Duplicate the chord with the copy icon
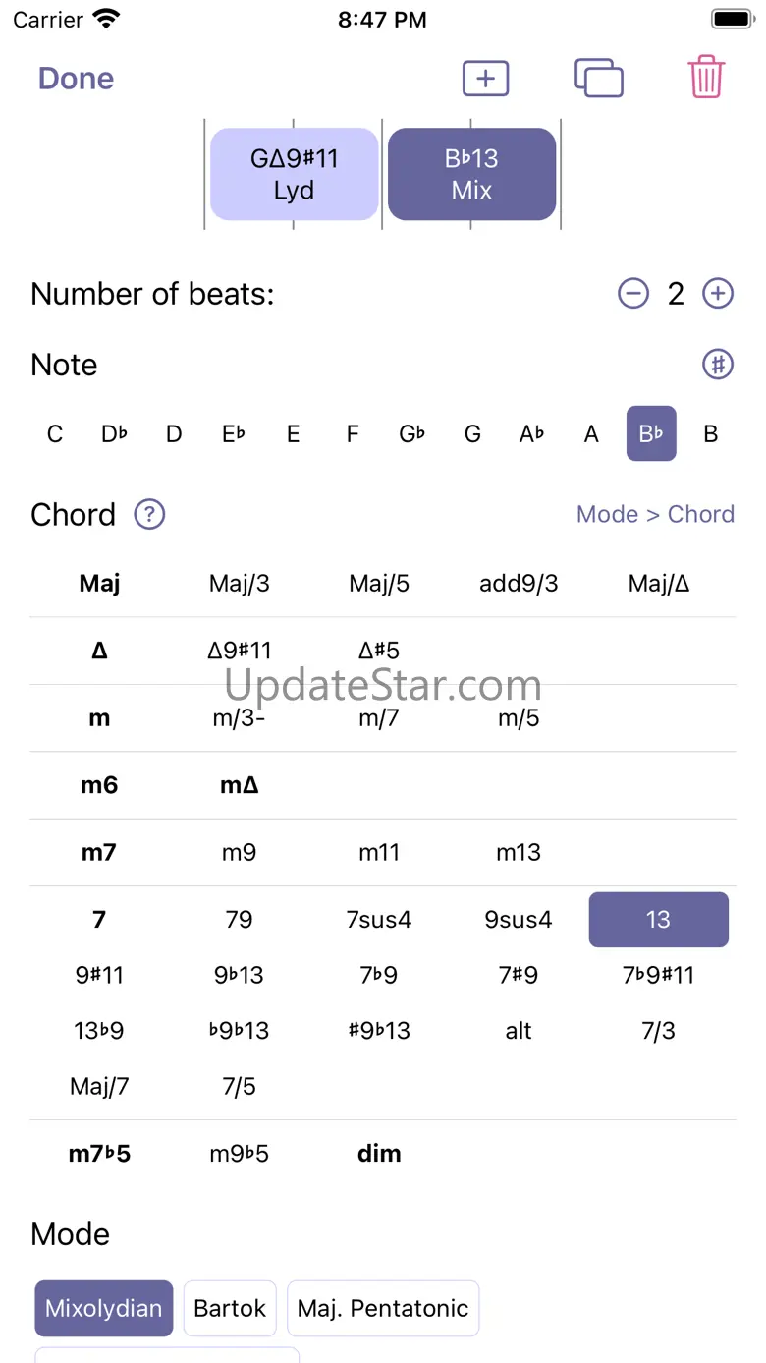The width and height of the screenshot is (766, 1363). click(x=598, y=79)
